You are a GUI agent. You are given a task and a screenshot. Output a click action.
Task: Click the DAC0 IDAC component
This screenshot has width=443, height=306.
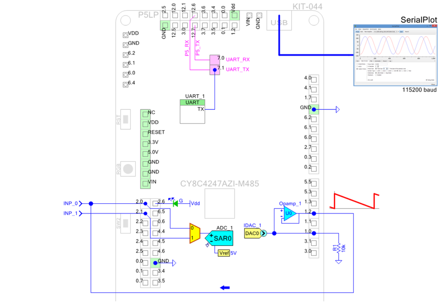click(252, 232)
